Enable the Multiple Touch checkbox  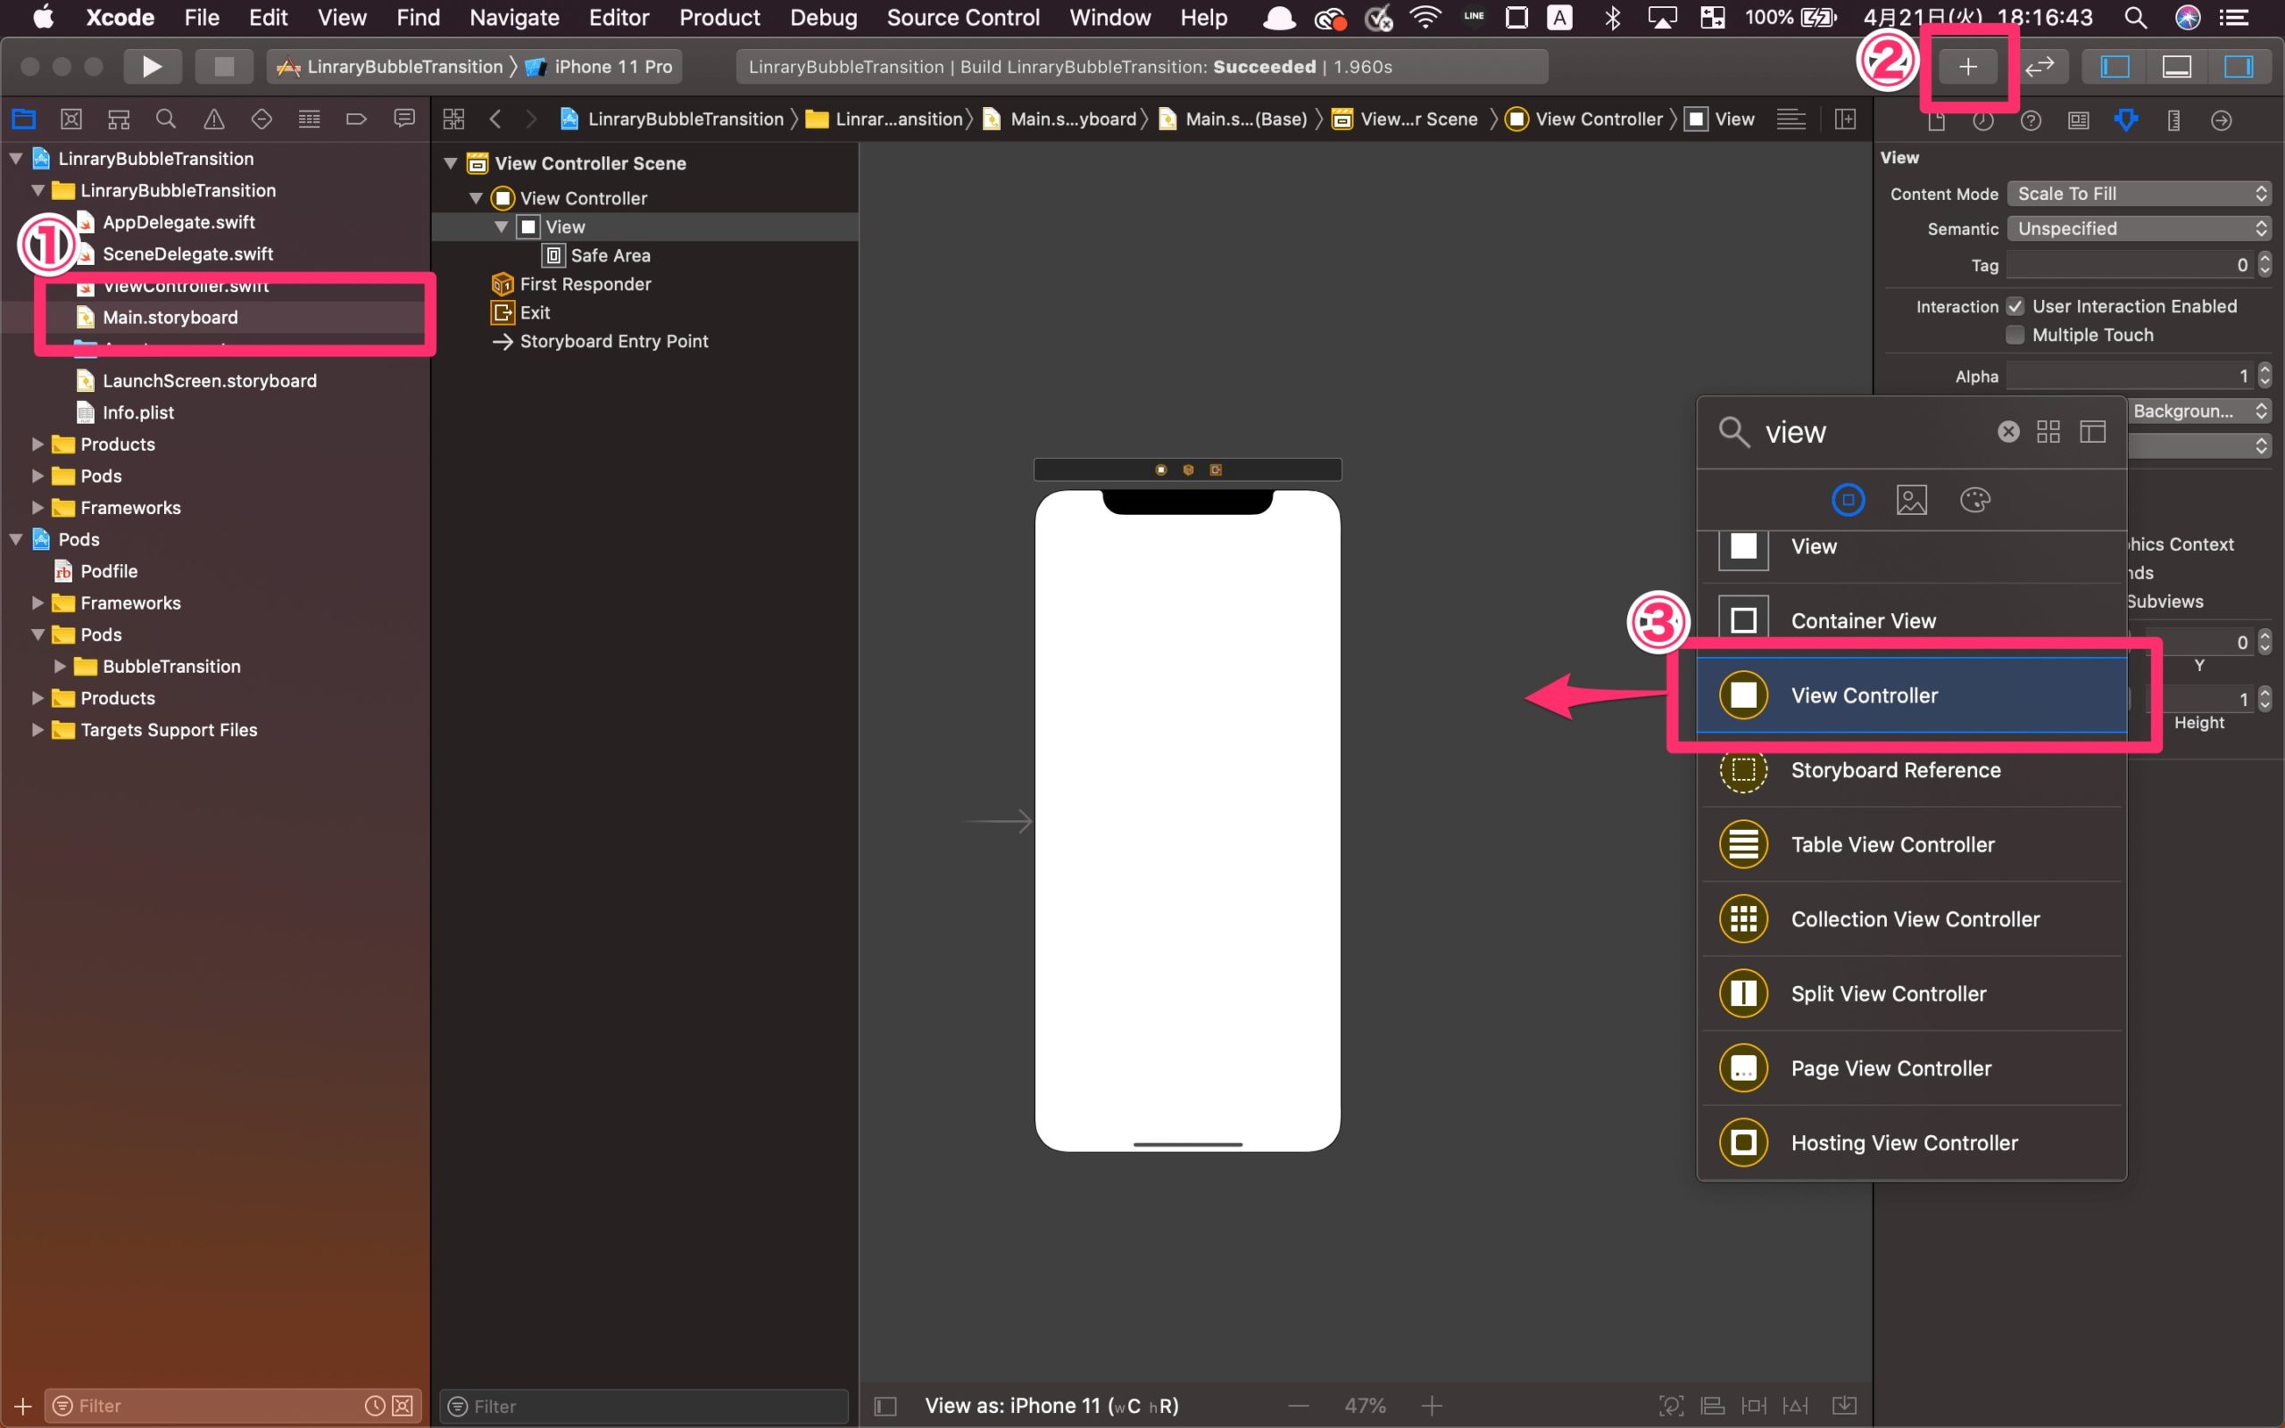coord(2015,336)
